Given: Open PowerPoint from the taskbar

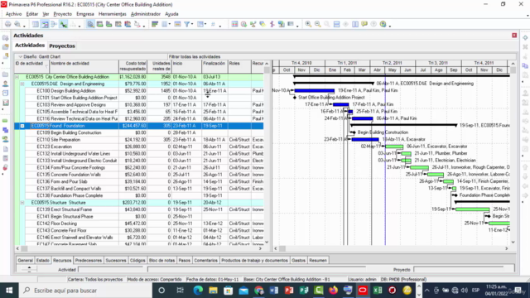Looking at the screenshot, I should click(289, 291).
